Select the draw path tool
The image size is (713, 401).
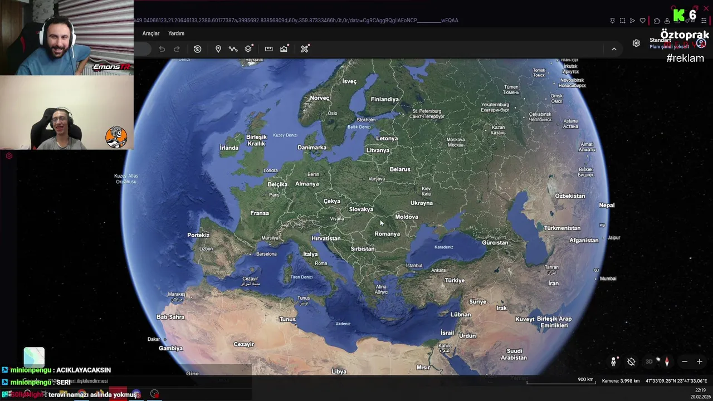point(233,49)
